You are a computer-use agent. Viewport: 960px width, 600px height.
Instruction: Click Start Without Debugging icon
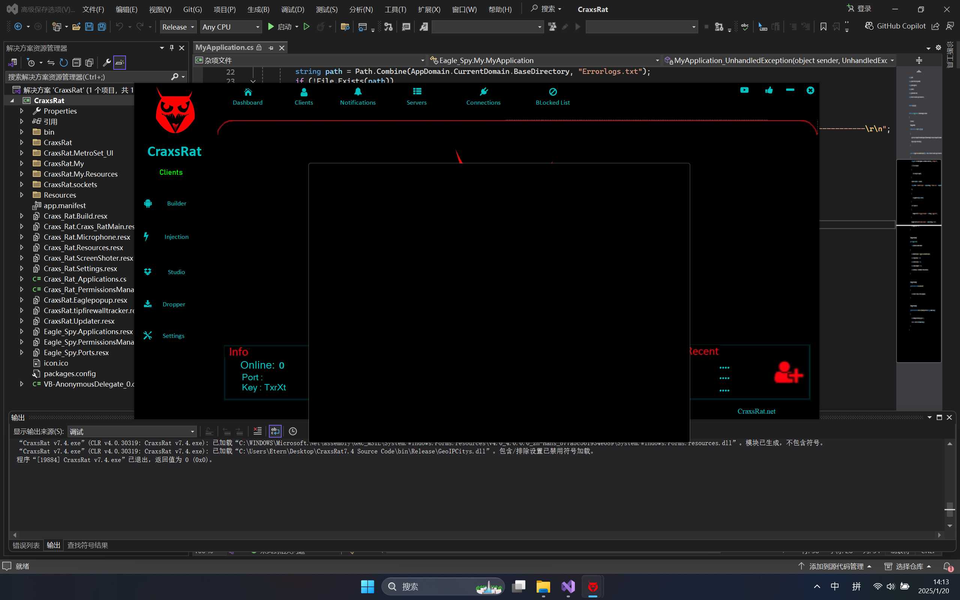pos(307,27)
